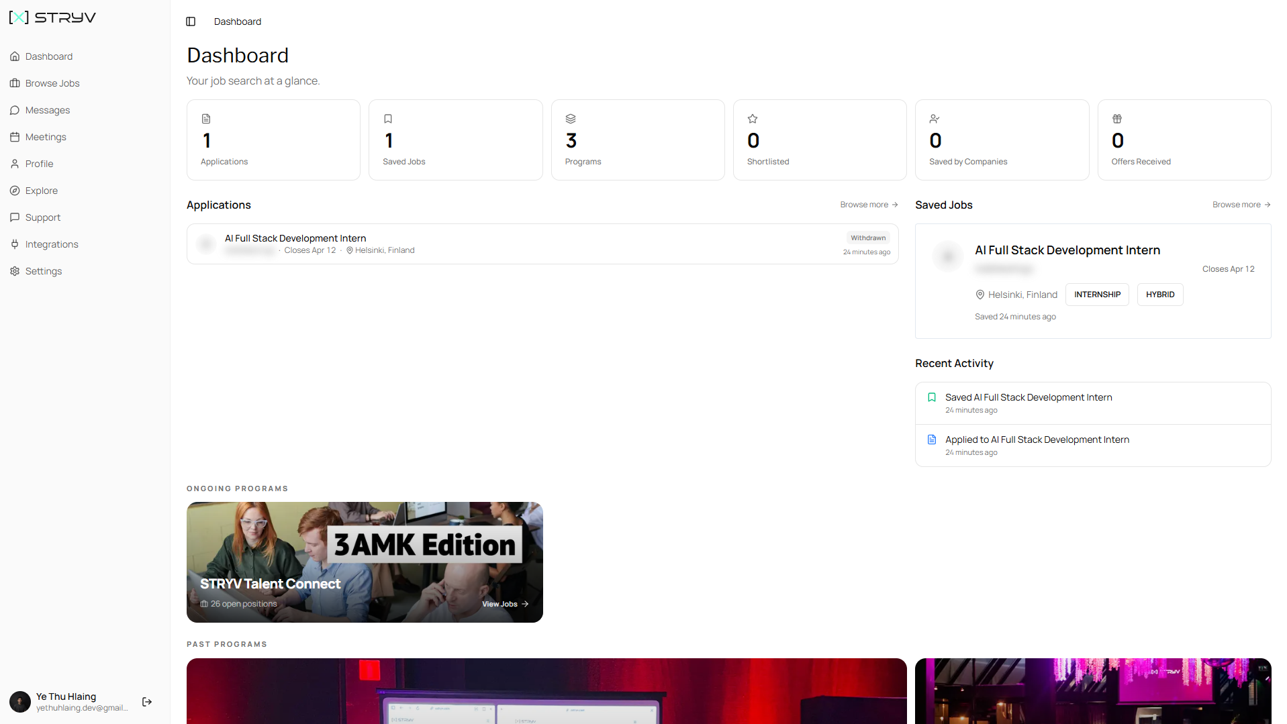The image size is (1287, 724).
Task: Open the Messages page
Action: (48, 110)
